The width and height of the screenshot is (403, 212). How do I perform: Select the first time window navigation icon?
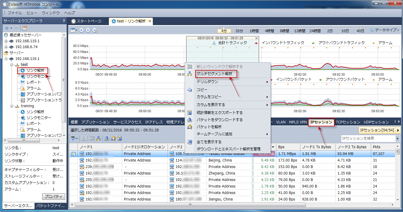tap(81, 30)
